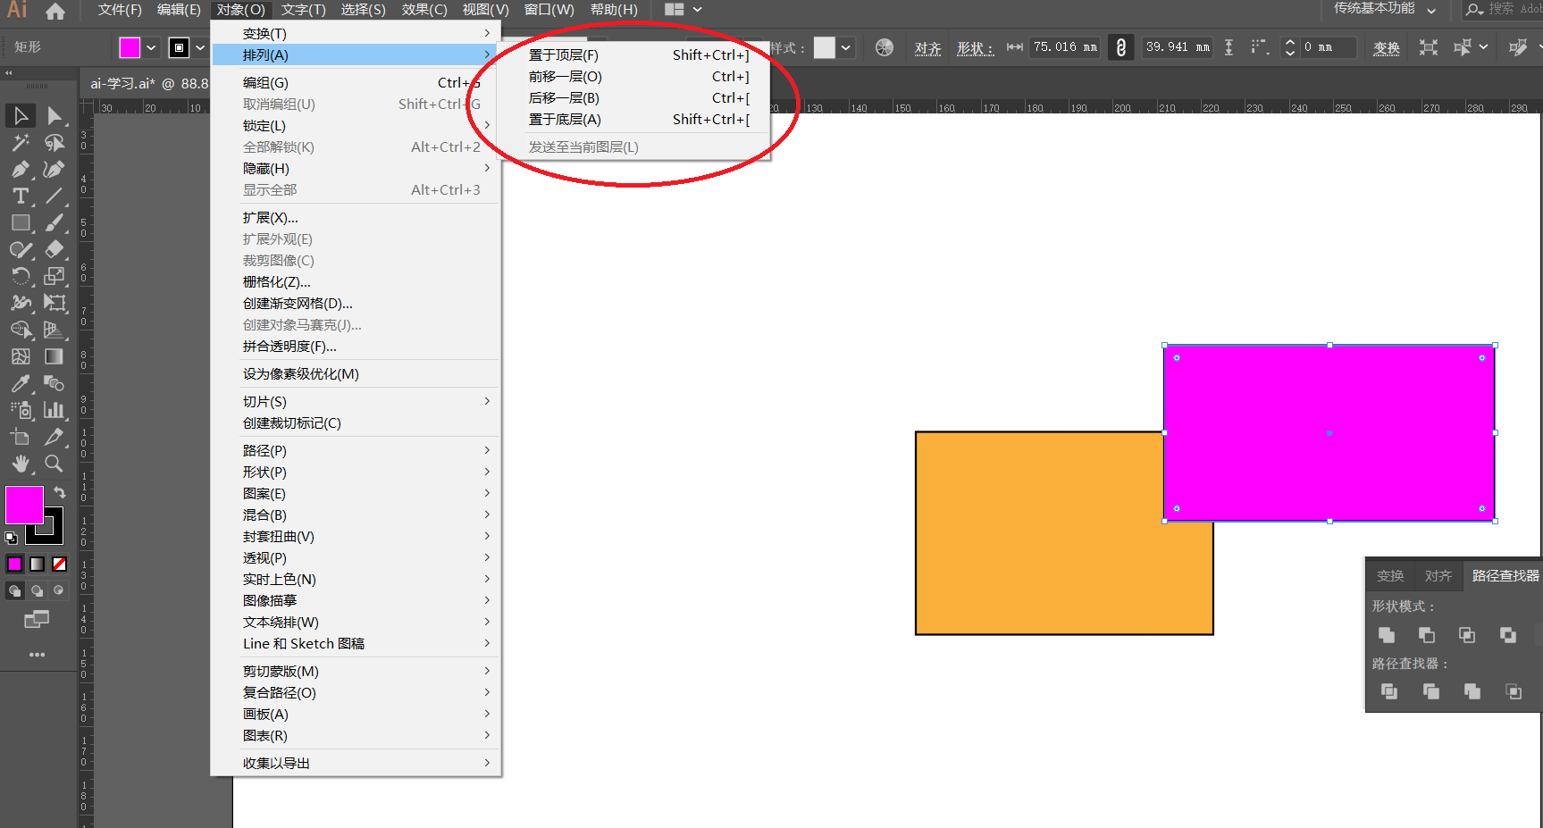Click the toolbox fill color swatch

click(x=24, y=506)
